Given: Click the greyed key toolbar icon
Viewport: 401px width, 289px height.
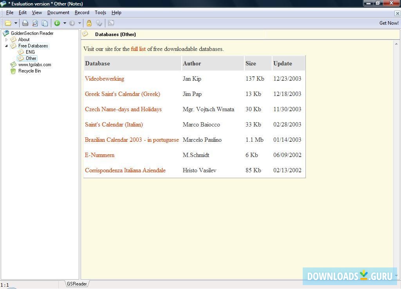Looking at the screenshot, I should coord(99,23).
